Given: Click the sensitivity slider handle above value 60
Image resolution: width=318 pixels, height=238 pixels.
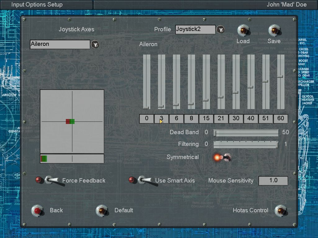Looking at the screenshot, I should [x=280, y=77].
